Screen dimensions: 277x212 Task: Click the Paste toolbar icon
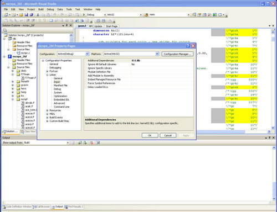point(48,15)
